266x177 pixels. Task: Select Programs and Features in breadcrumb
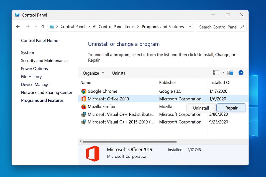pyautogui.click(x=163, y=27)
